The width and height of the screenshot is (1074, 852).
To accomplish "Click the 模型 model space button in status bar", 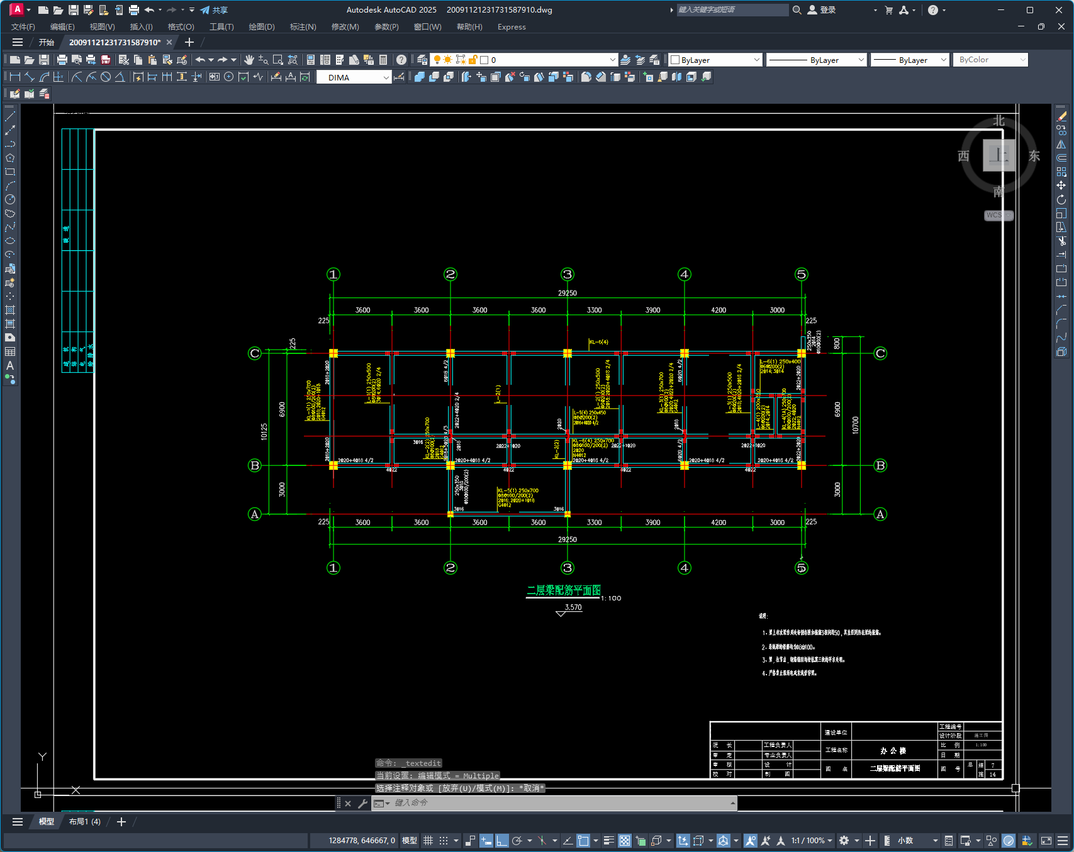I will [x=410, y=841].
